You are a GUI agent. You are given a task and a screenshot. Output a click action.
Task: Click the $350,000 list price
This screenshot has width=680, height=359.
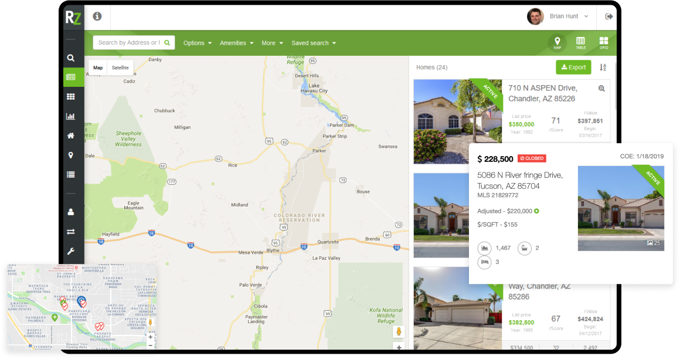521,124
